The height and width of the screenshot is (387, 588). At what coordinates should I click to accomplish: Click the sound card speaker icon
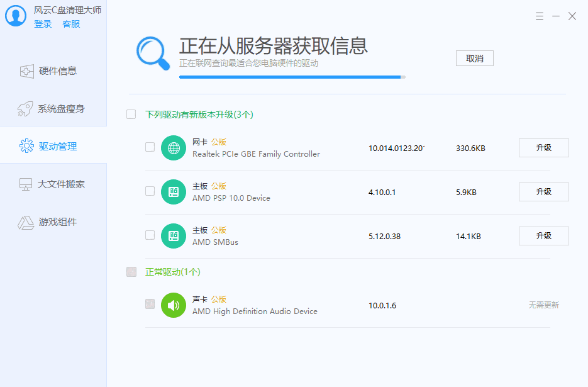174,305
